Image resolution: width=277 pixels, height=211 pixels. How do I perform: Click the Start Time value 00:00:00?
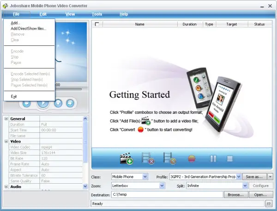(61, 130)
